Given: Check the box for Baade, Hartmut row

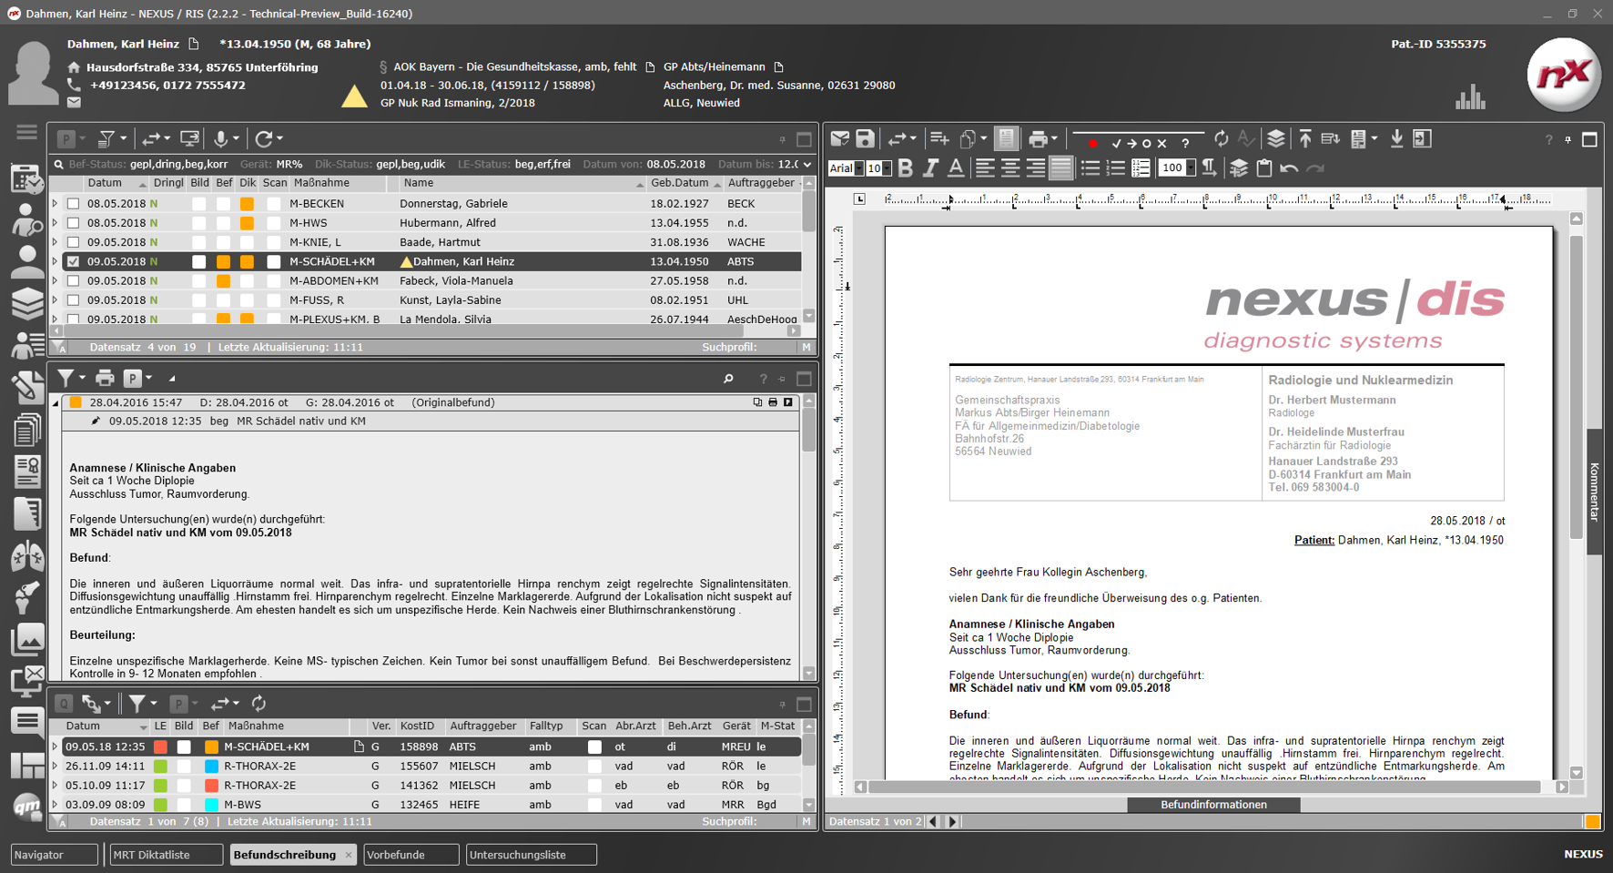Looking at the screenshot, I should [x=74, y=242].
